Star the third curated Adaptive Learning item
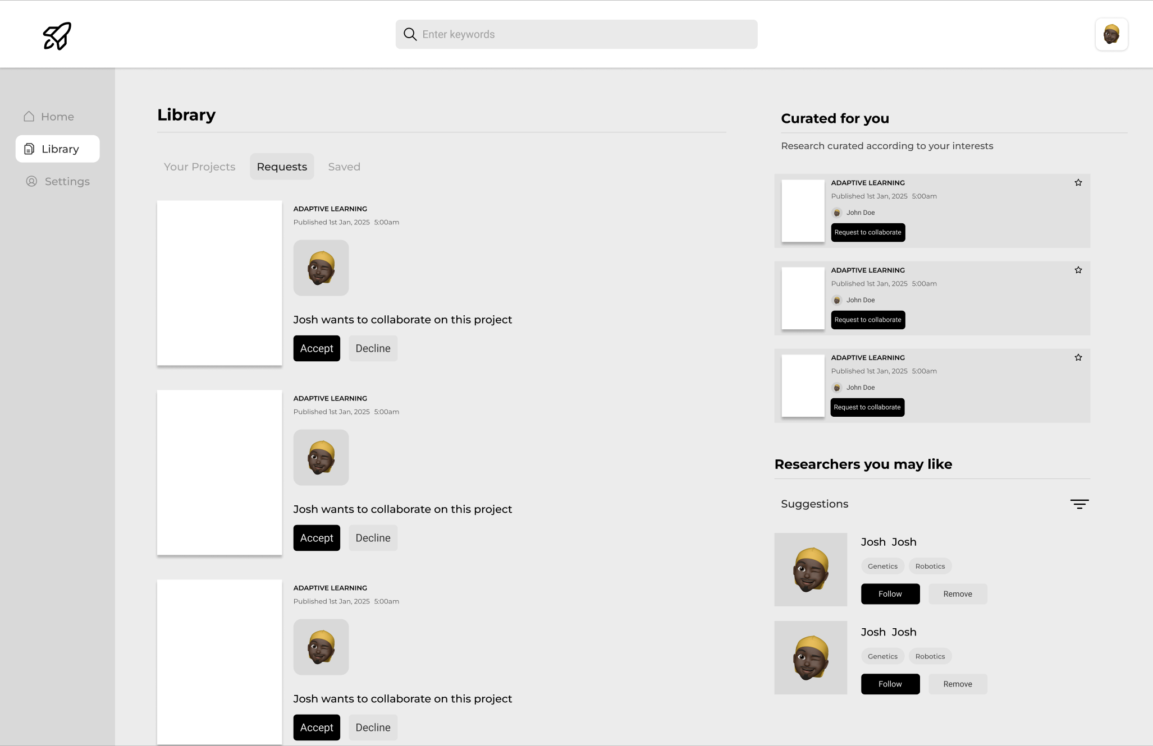The width and height of the screenshot is (1153, 746). (x=1078, y=358)
